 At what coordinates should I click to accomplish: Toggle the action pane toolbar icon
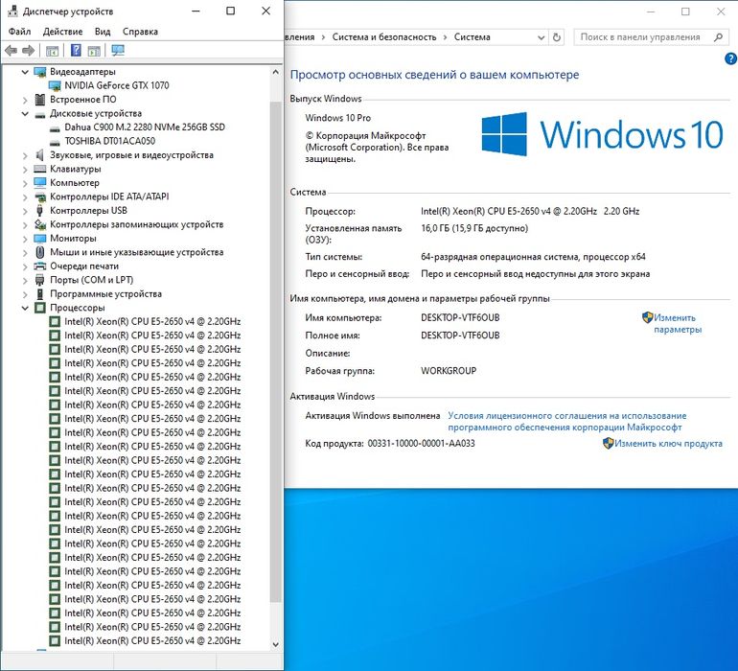pyautogui.click(x=94, y=51)
